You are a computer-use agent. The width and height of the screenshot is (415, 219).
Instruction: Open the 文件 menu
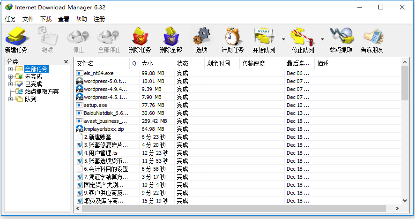click(28, 19)
